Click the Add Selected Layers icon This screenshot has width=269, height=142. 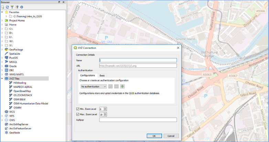(x=3, y=7)
